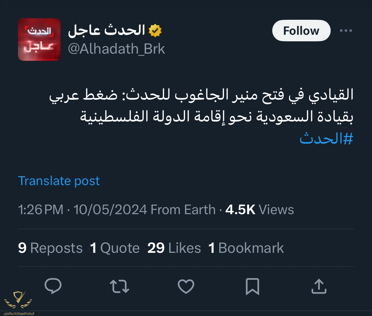Image resolution: width=372 pixels, height=316 pixels.
Task: Click the reply speech bubble icon
Action: point(53,286)
